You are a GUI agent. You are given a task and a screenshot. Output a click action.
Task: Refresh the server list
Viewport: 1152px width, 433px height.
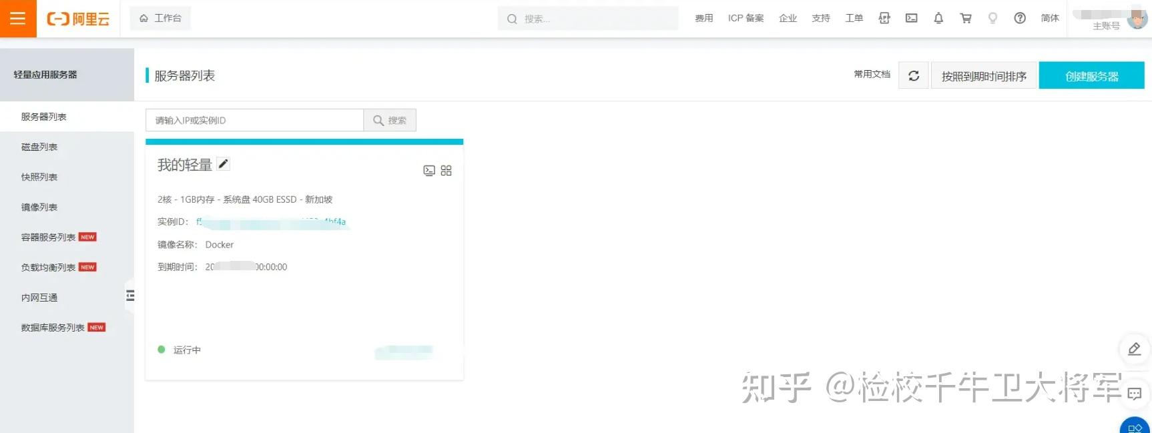(x=914, y=75)
